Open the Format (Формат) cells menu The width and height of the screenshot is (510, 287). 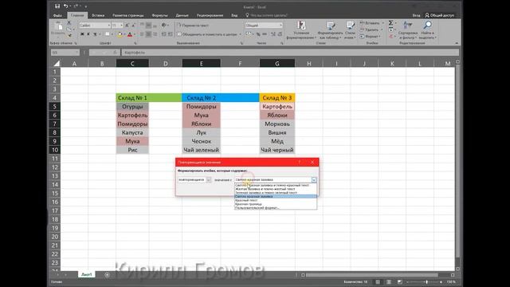(x=369, y=37)
